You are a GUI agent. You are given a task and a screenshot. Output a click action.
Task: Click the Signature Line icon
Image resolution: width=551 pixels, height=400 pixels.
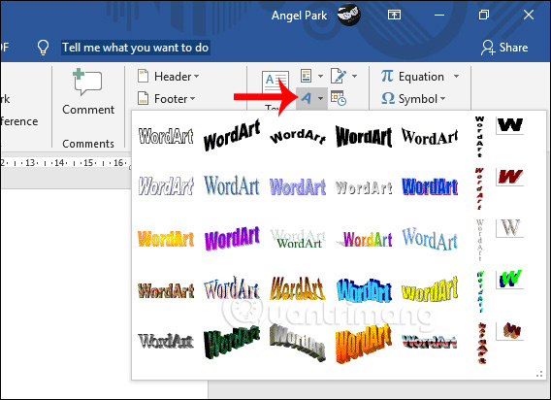point(339,76)
